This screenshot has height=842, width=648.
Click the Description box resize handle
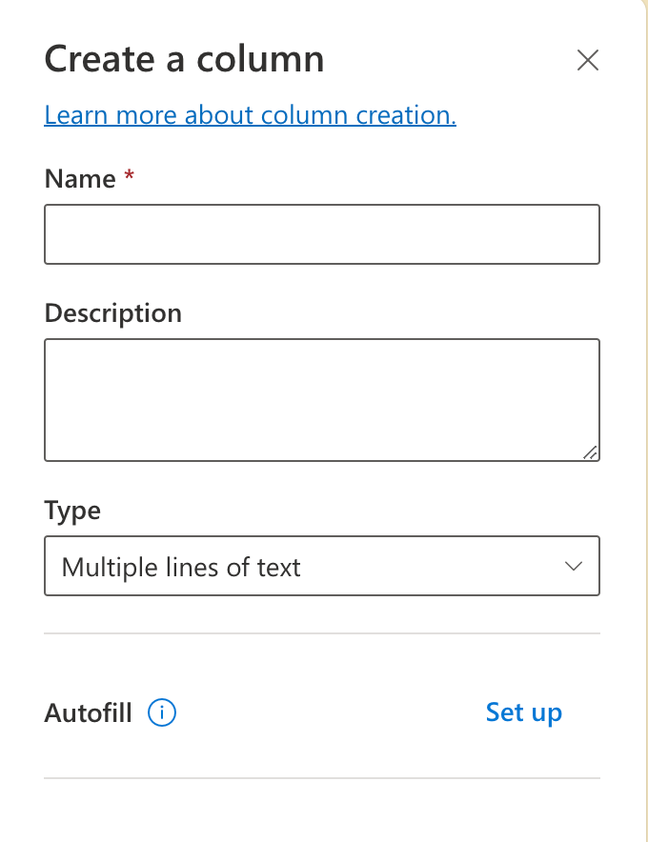pyautogui.click(x=591, y=453)
